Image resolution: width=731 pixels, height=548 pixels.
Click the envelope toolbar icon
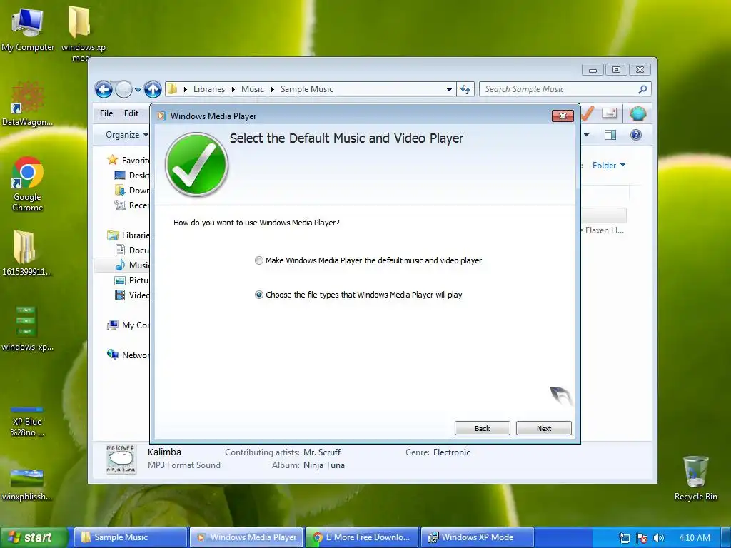[x=610, y=113]
